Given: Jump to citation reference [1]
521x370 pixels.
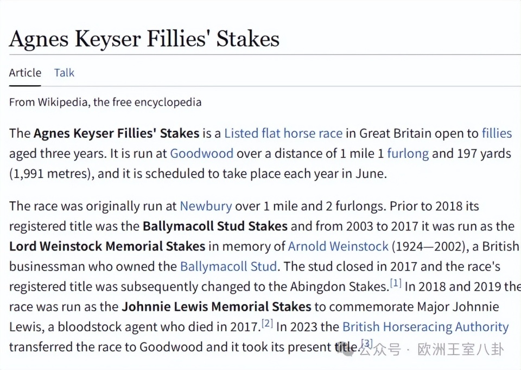Looking at the screenshot, I should pos(396,283).
